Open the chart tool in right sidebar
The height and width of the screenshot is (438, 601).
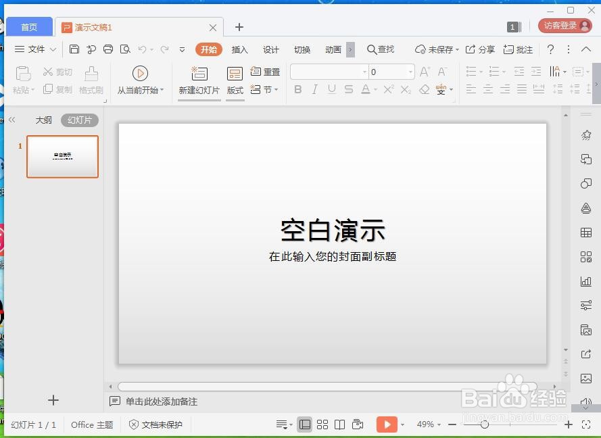coord(585,281)
